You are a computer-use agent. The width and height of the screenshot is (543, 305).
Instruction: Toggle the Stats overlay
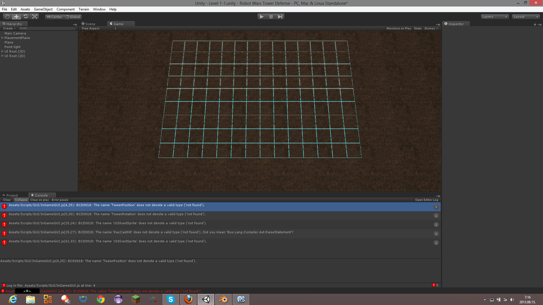click(418, 29)
